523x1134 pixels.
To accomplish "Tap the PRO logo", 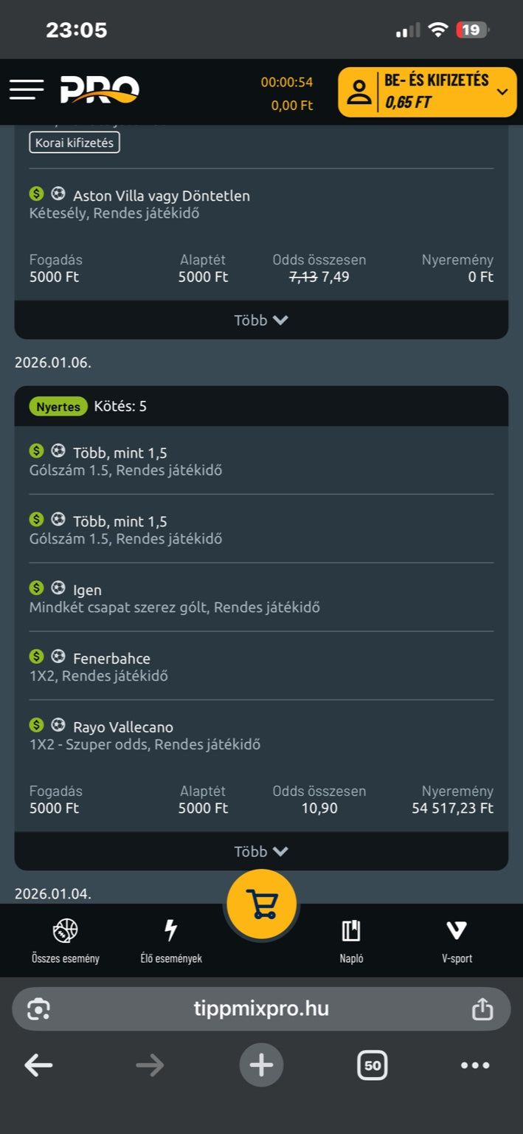I will tap(100, 90).
